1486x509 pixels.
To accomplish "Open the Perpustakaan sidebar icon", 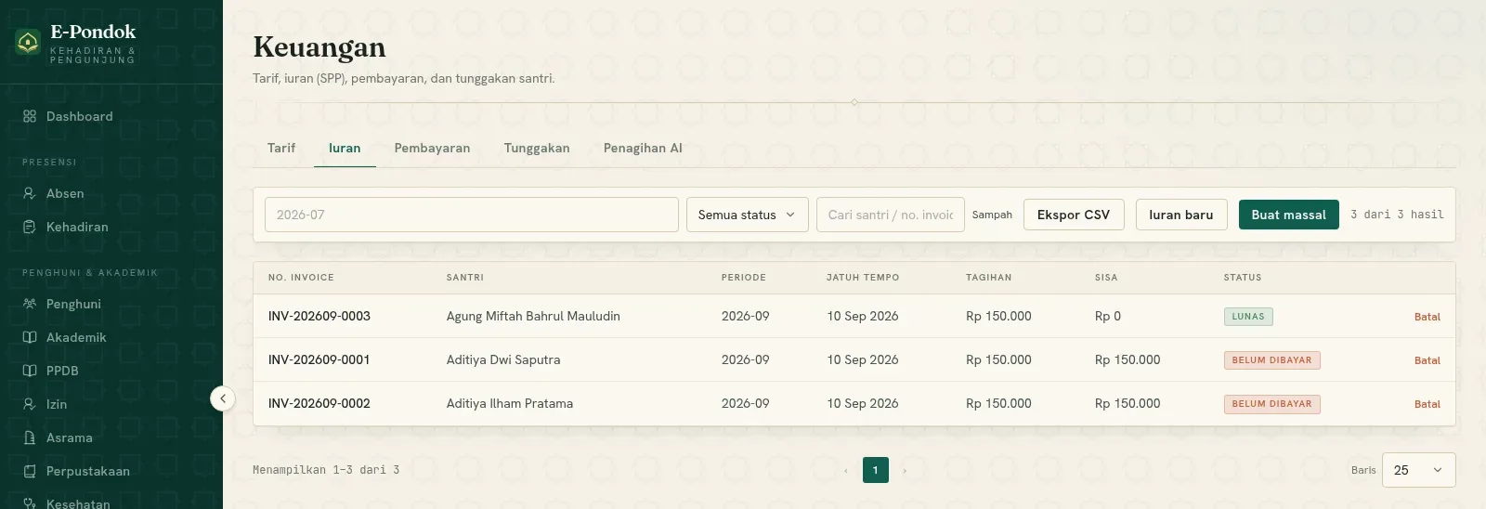I will [30, 471].
